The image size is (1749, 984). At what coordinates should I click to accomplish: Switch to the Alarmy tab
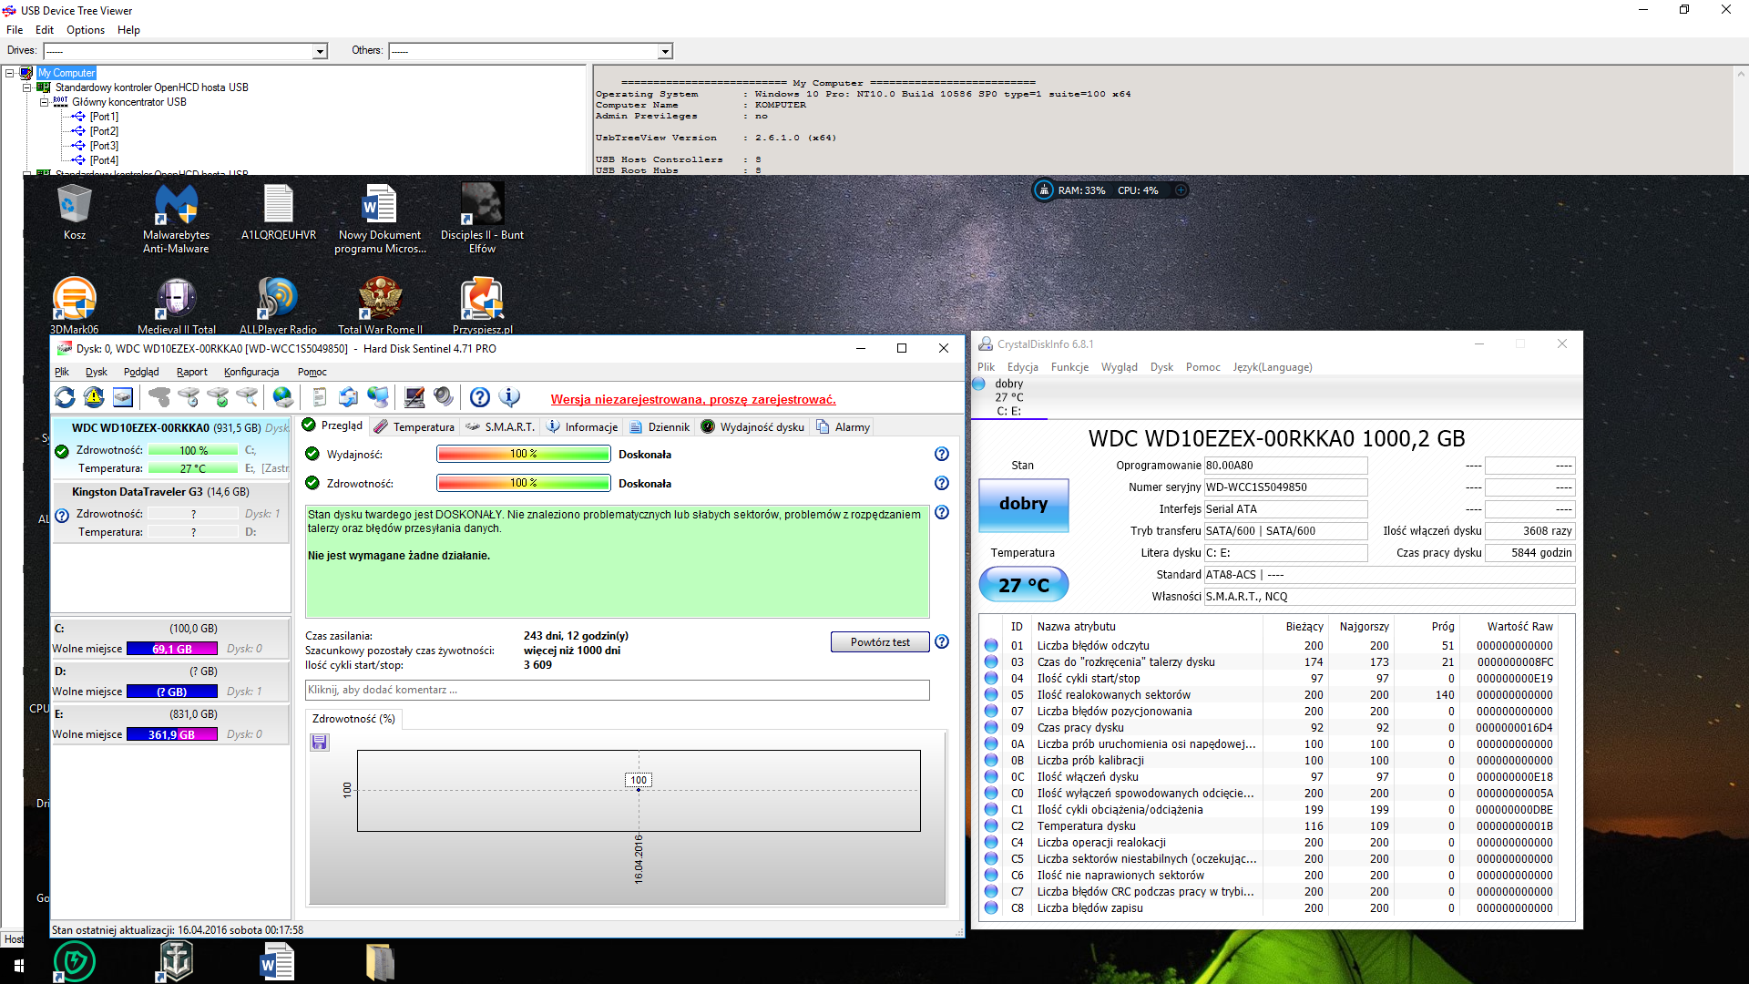844,426
